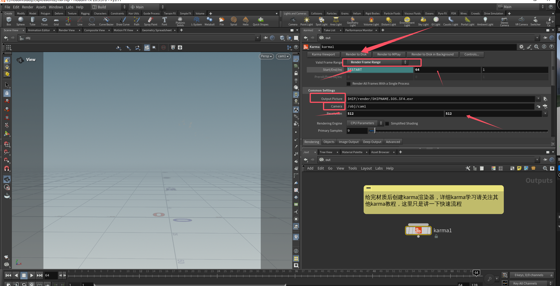
Task: Toggle Simplified Shading checkbox
Action: click(387, 124)
